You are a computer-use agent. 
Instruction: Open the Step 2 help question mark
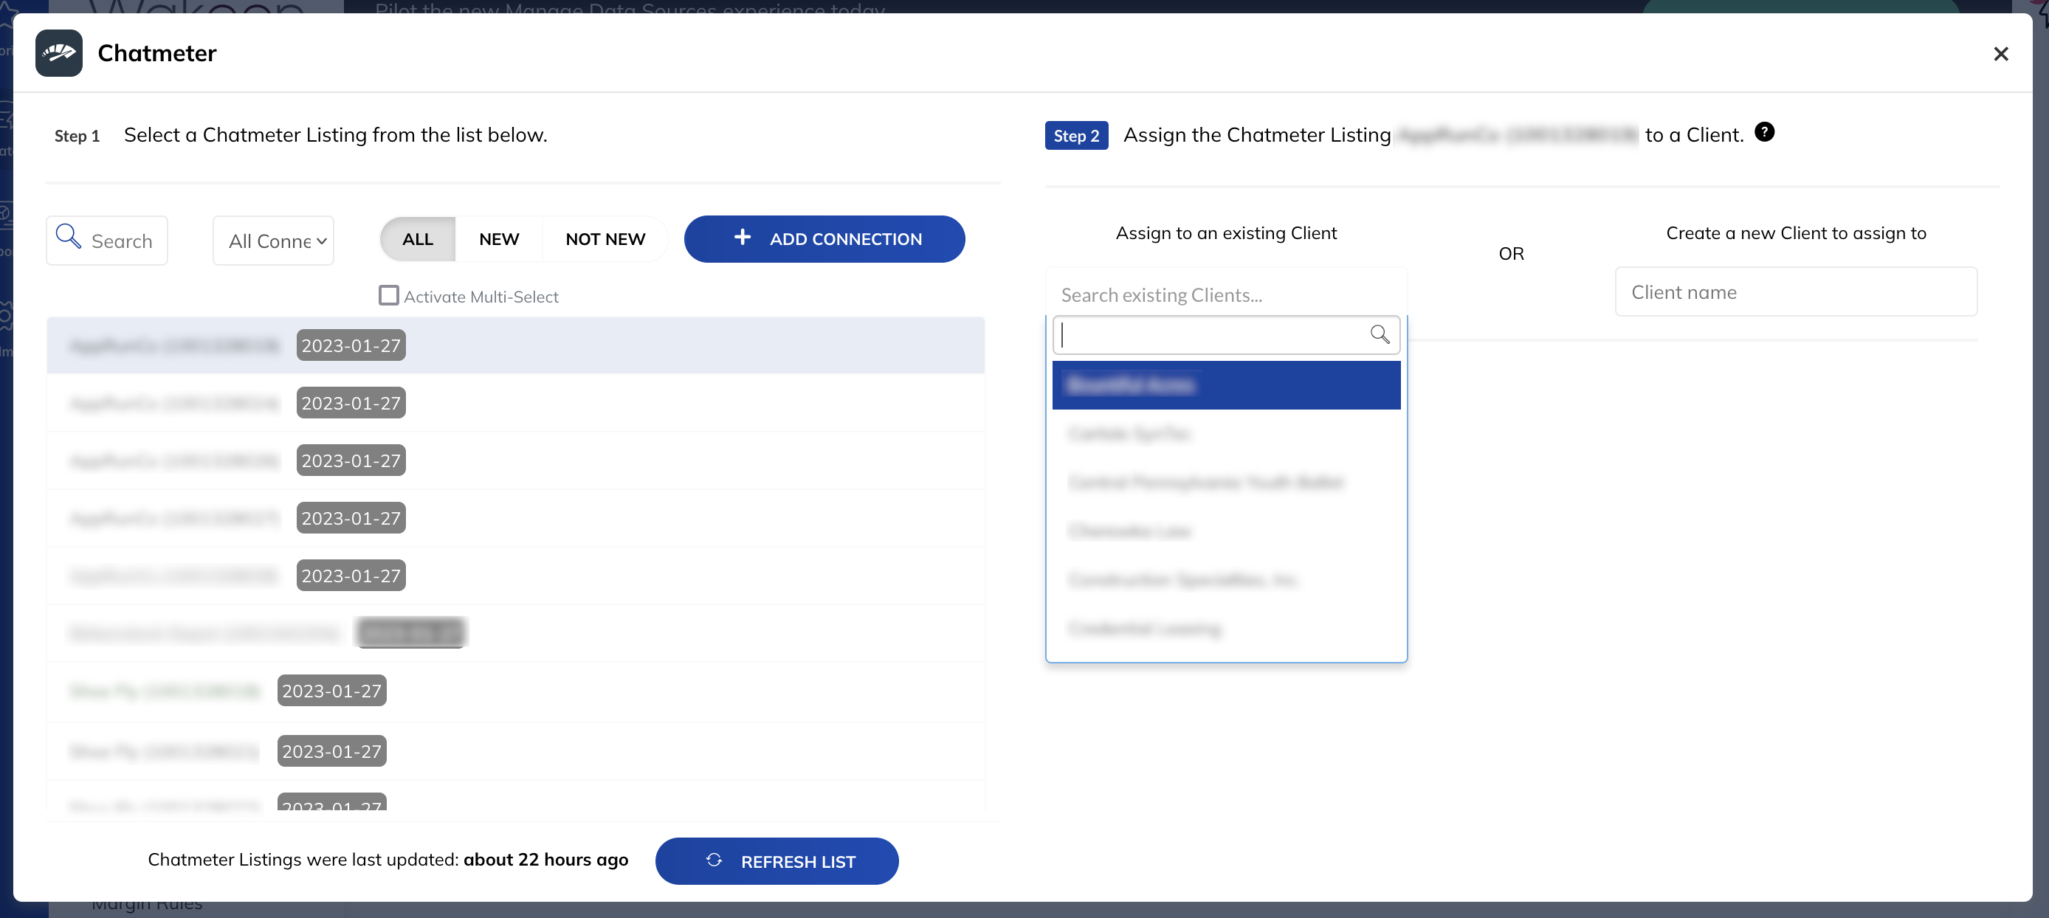1763,132
